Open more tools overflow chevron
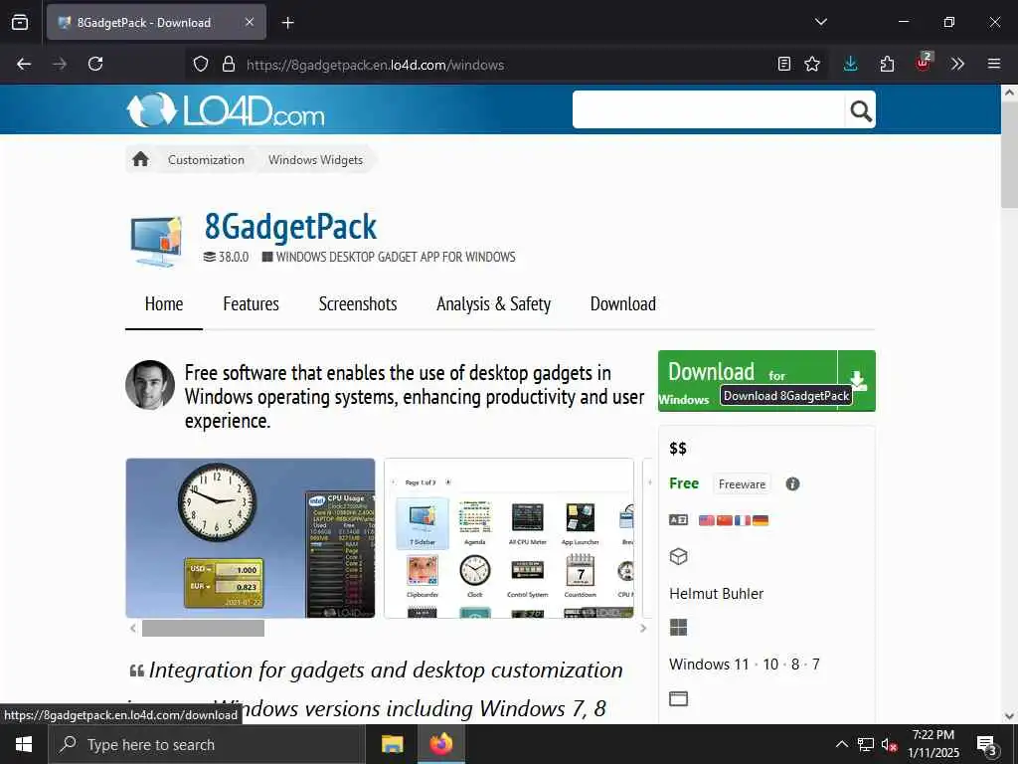Image resolution: width=1018 pixels, height=764 pixels. click(x=957, y=64)
